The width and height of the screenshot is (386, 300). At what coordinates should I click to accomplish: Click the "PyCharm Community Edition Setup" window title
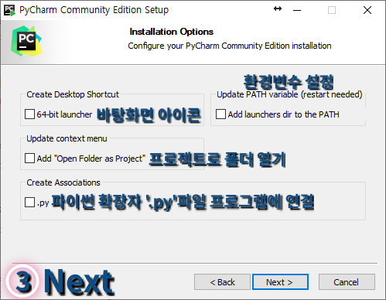coord(94,10)
